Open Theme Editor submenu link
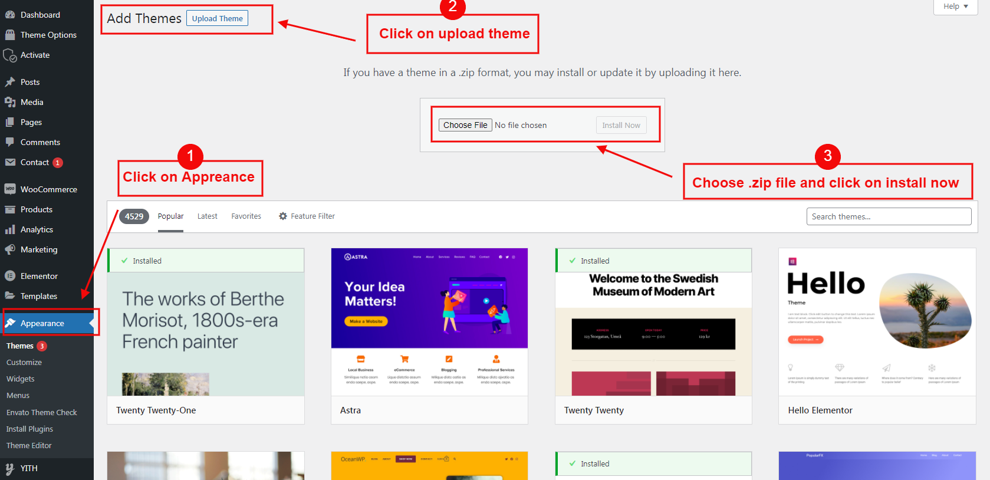Image resolution: width=990 pixels, height=480 pixels. [29, 446]
